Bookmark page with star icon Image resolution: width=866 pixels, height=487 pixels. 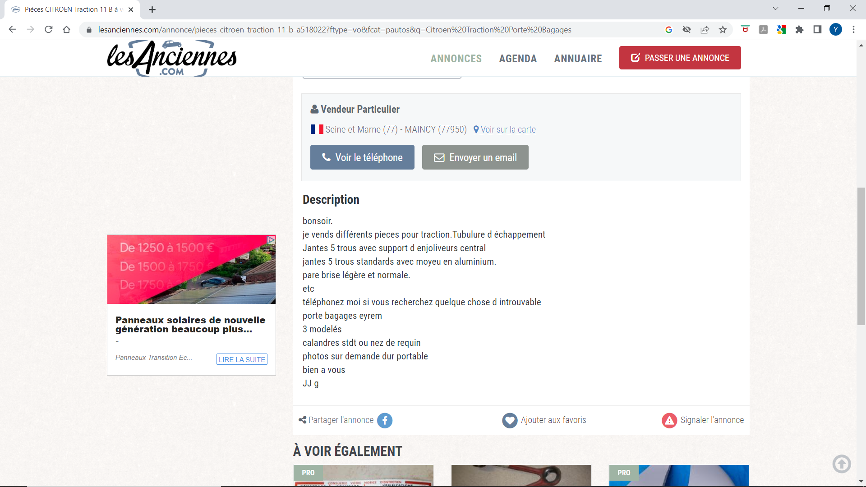[723, 30]
